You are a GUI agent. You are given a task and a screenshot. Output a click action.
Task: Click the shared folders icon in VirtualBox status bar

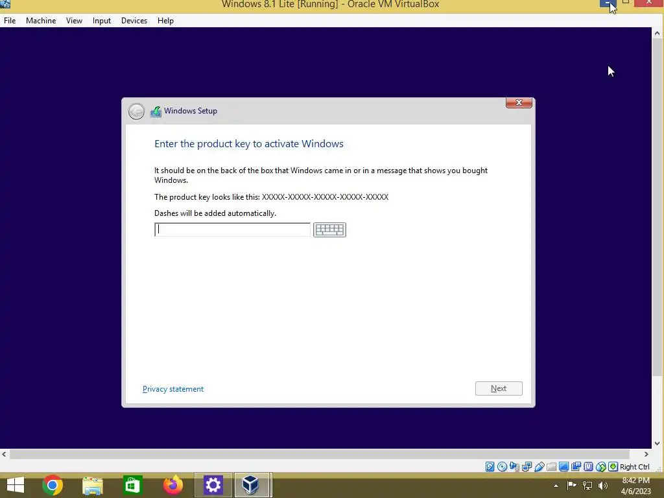pyautogui.click(x=551, y=467)
